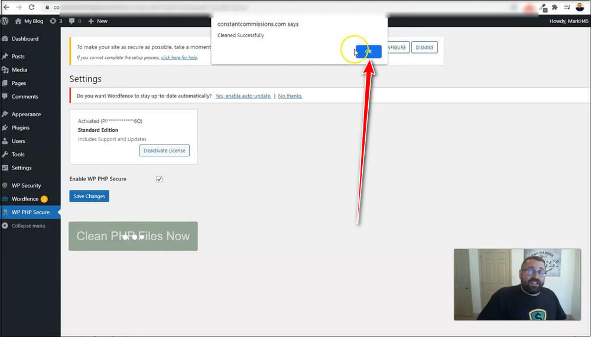The width and height of the screenshot is (591, 337).
Task: Select WP PHP Secure menu item
Action: click(30, 212)
